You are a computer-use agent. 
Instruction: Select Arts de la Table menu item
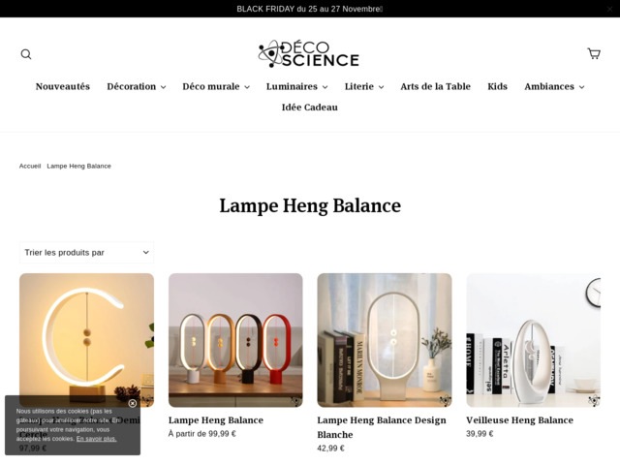point(435,86)
